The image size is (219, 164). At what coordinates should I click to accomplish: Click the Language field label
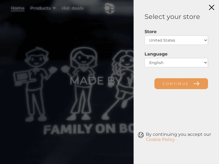click(x=156, y=54)
